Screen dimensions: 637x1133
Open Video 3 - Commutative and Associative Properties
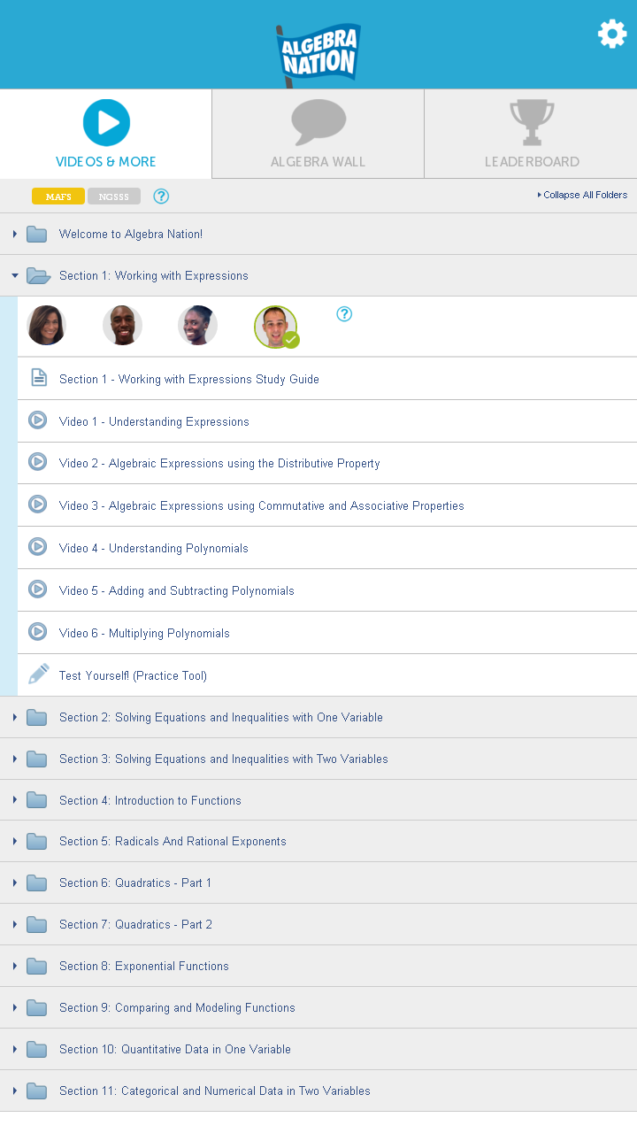[262, 505]
